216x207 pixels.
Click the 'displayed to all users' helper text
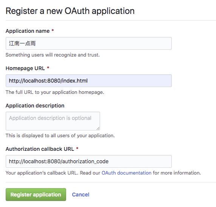(60, 136)
